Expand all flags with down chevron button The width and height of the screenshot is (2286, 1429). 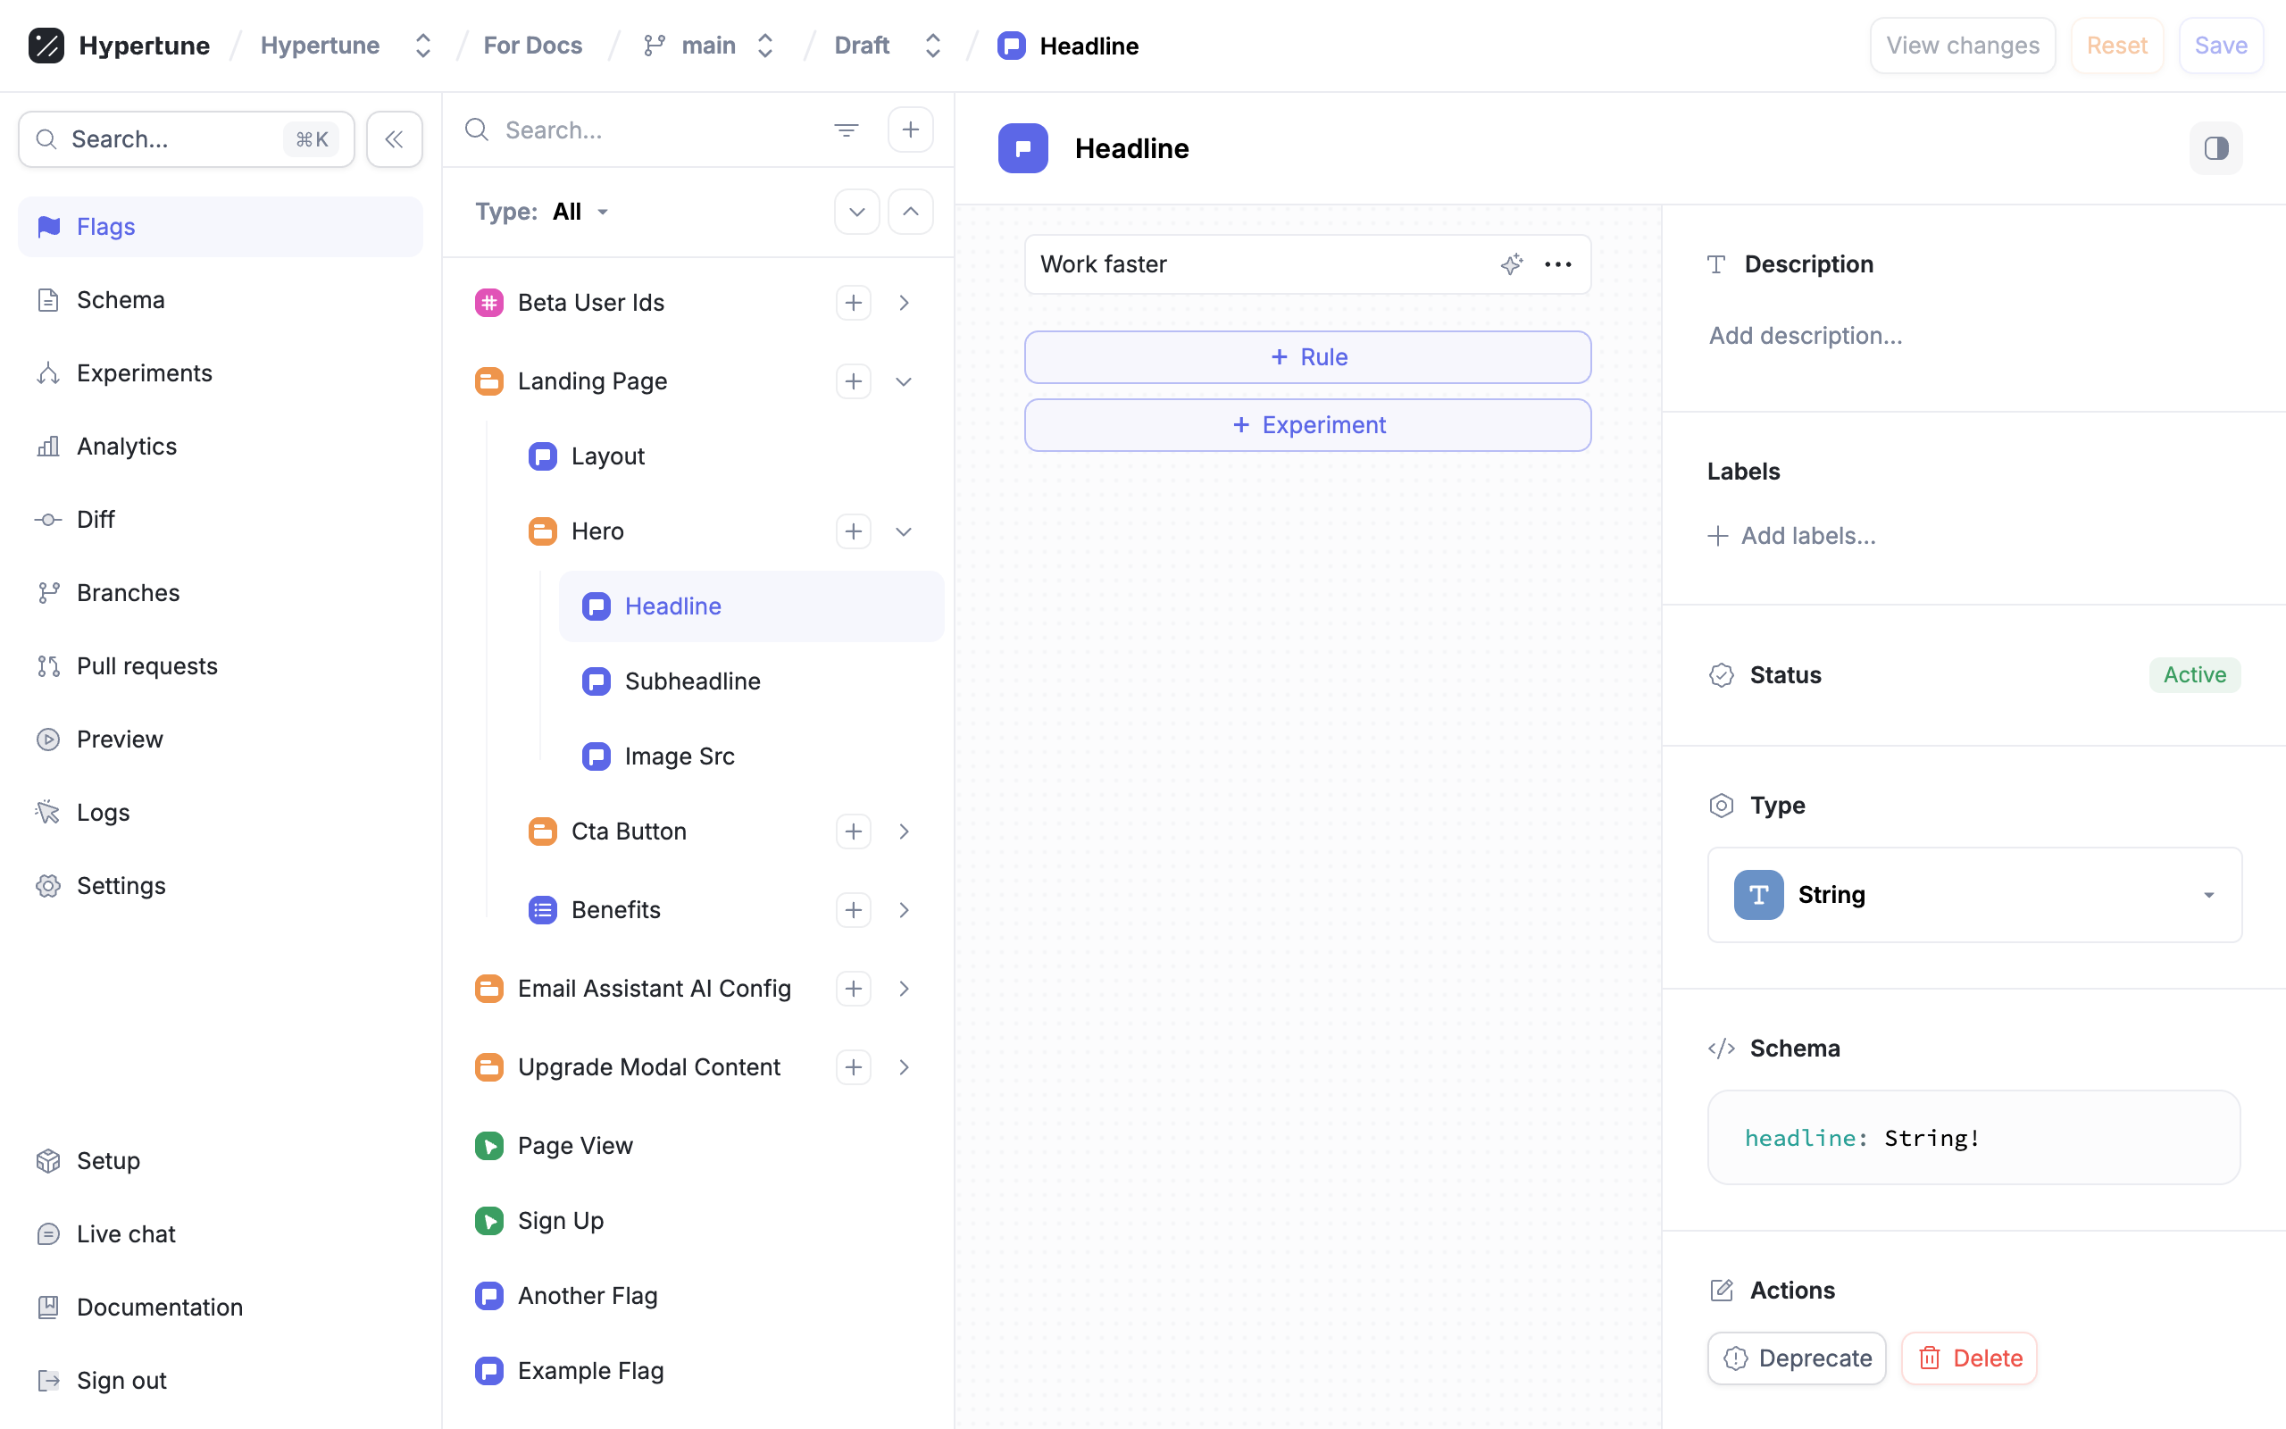(855, 212)
